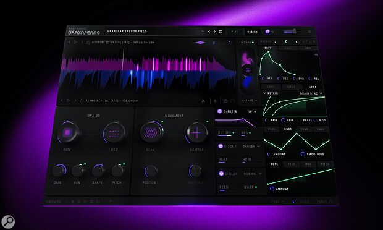The image size is (383, 230).
Task: Open the LP filter type dropdown
Action: point(253,111)
